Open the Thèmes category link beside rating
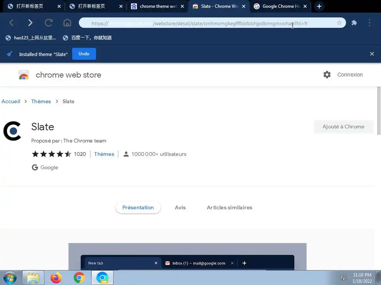The height and width of the screenshot is (285, 381). click(104, 154)
